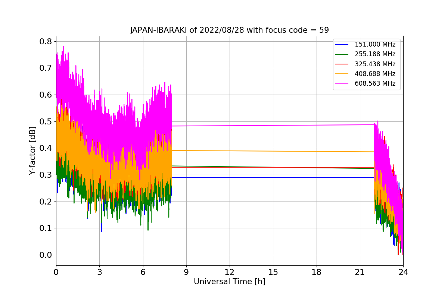The height and width of the screenshot is (298, 448).
Task: Click the flat magenta 608.563 MHz line near 12 h
Action: tap(230, 126)
